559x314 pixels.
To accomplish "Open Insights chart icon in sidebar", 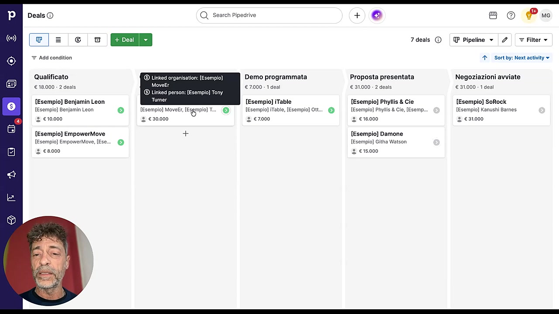I will 11,197.
